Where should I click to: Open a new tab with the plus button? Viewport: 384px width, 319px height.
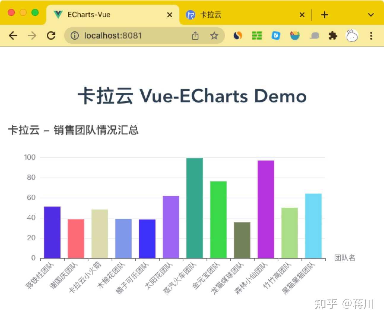pos(325,14)
